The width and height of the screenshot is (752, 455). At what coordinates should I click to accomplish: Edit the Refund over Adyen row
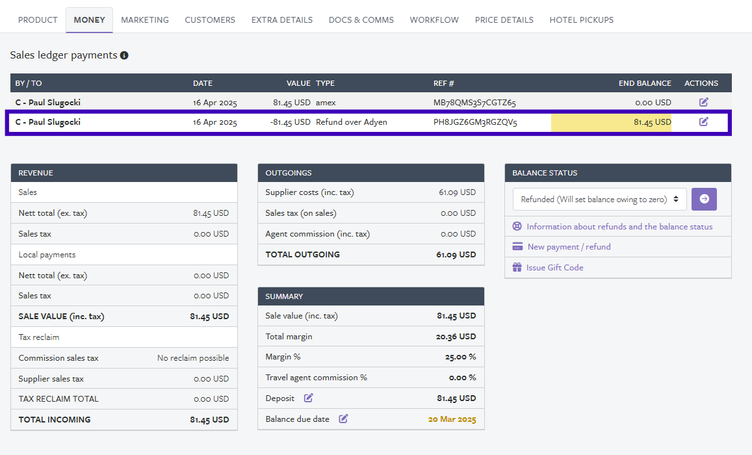coord(703,122)
